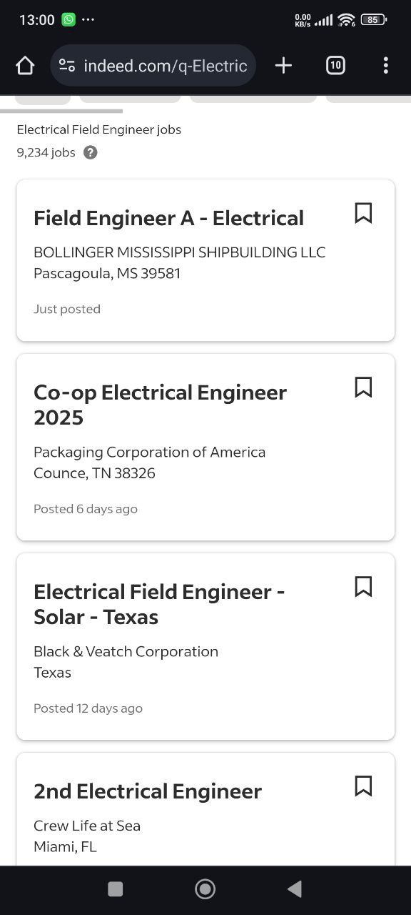Tap the Android recent apps square button
Image resolution: width=411 pixels, height=915 pixels.
click(x=115, y=889)
